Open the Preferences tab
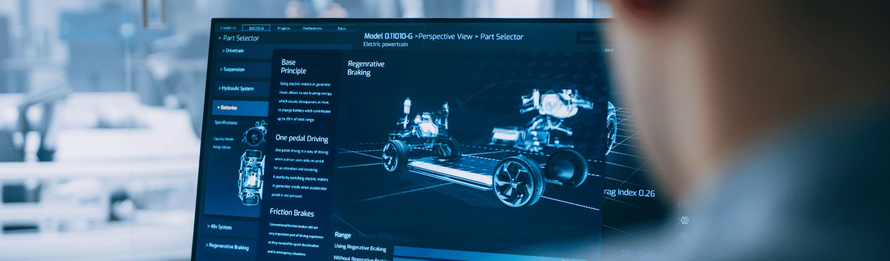The image size is (890, 261). click(x=312, y=28)
